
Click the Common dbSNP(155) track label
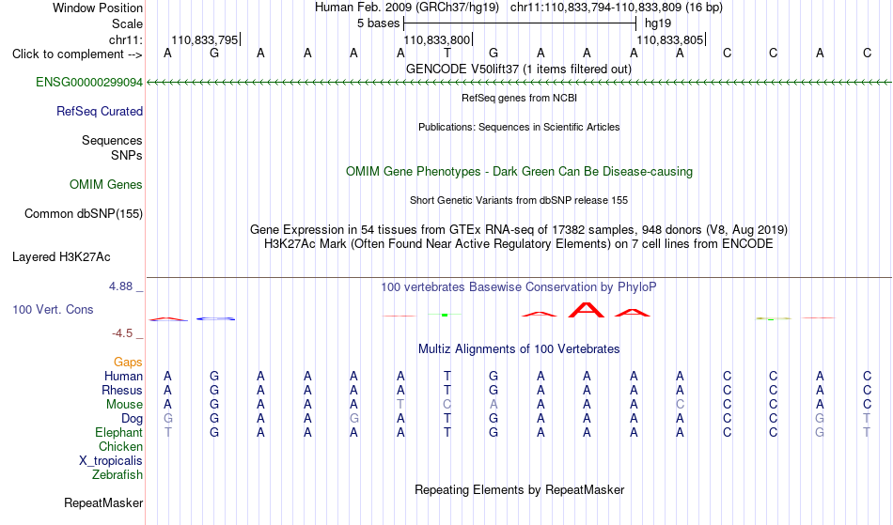(84, 214)
